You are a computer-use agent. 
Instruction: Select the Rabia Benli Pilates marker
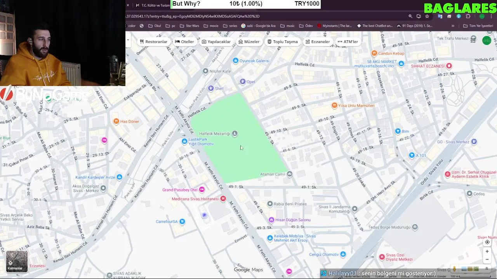[x=270, y=203]
